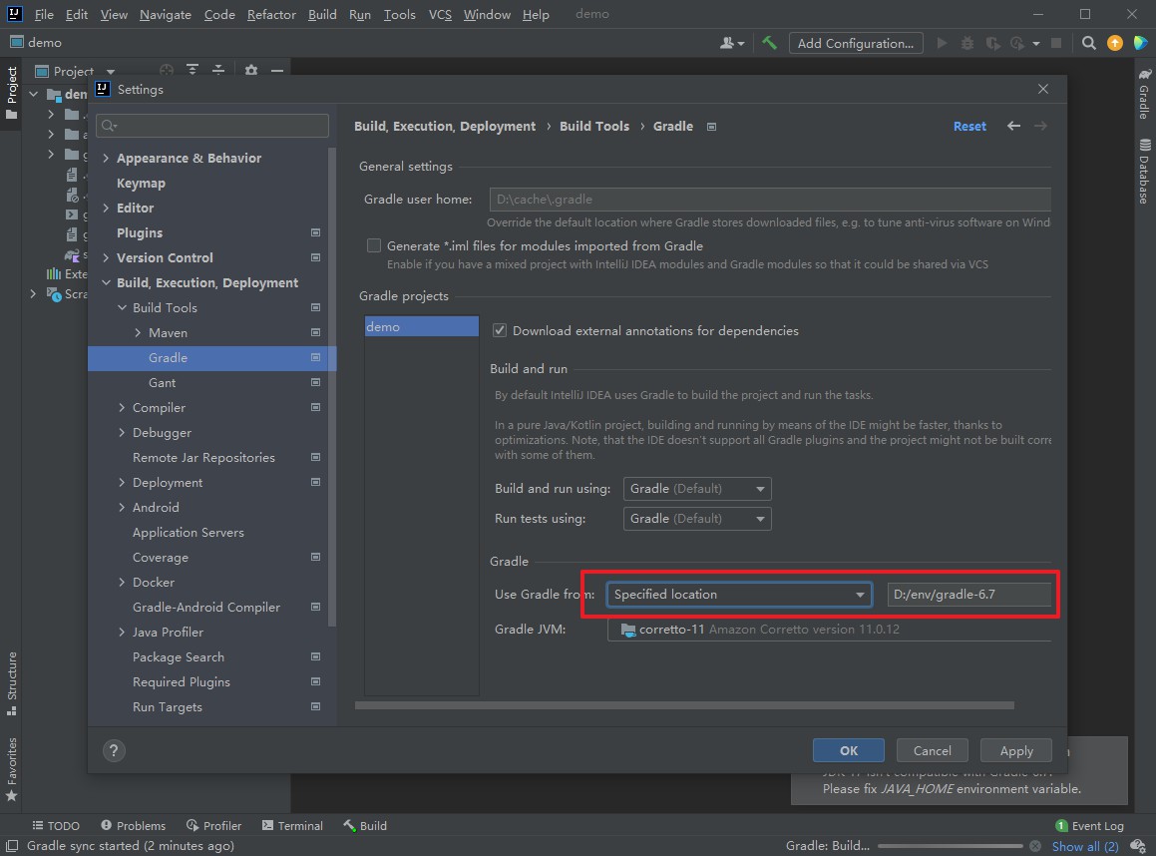Close the Settings dialog with X
1156x856 pixels.
click(x=1042, y=89)
